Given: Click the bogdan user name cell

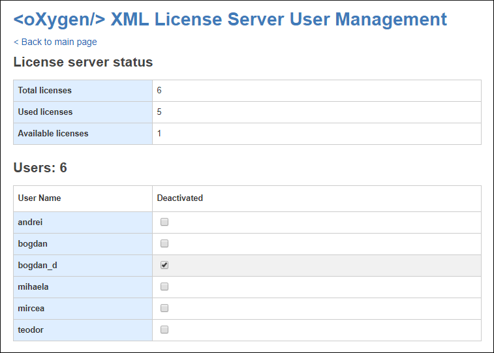Looking at the screenshot, I should [x=33, y=243].
